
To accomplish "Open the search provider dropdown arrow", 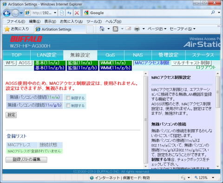I will (x=219, y=13).
